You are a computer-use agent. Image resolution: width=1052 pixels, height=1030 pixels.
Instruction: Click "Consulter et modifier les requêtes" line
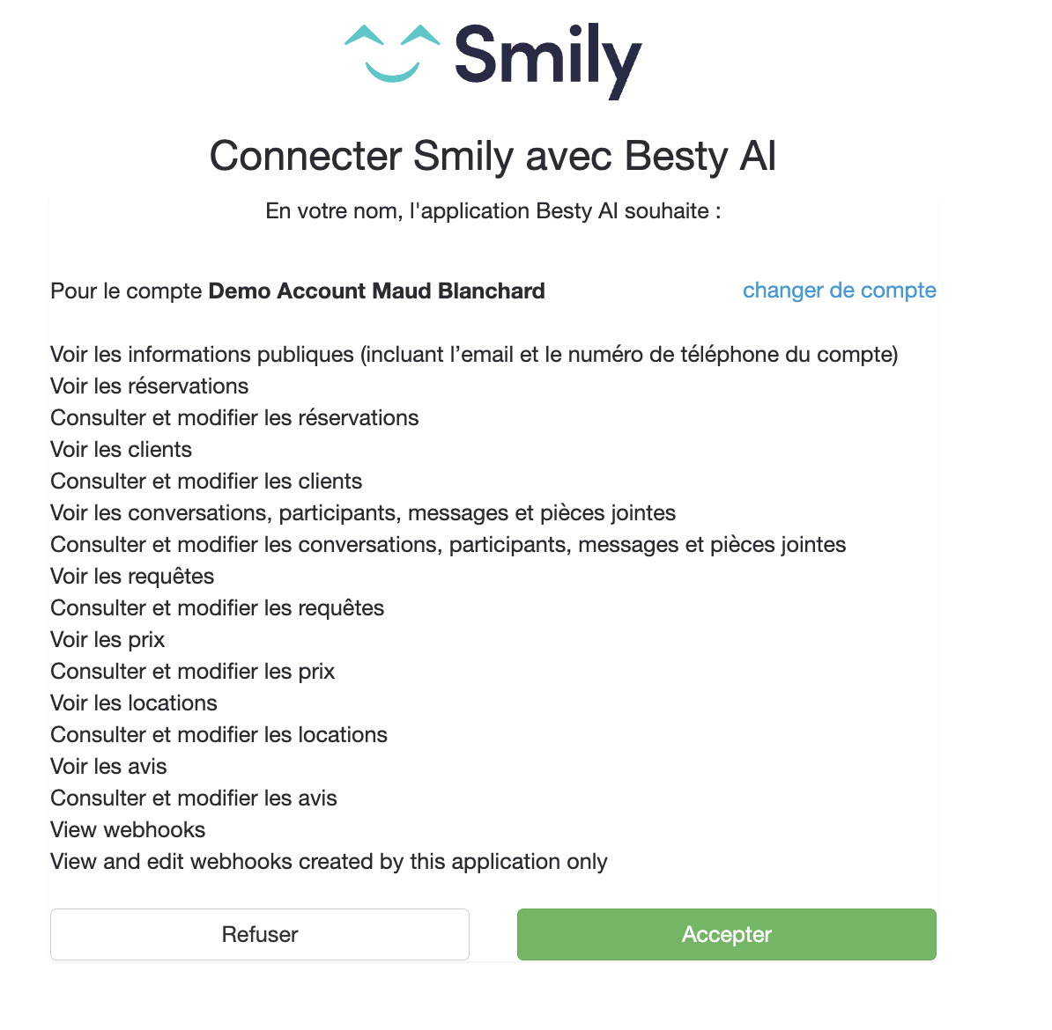pos(217,607)
